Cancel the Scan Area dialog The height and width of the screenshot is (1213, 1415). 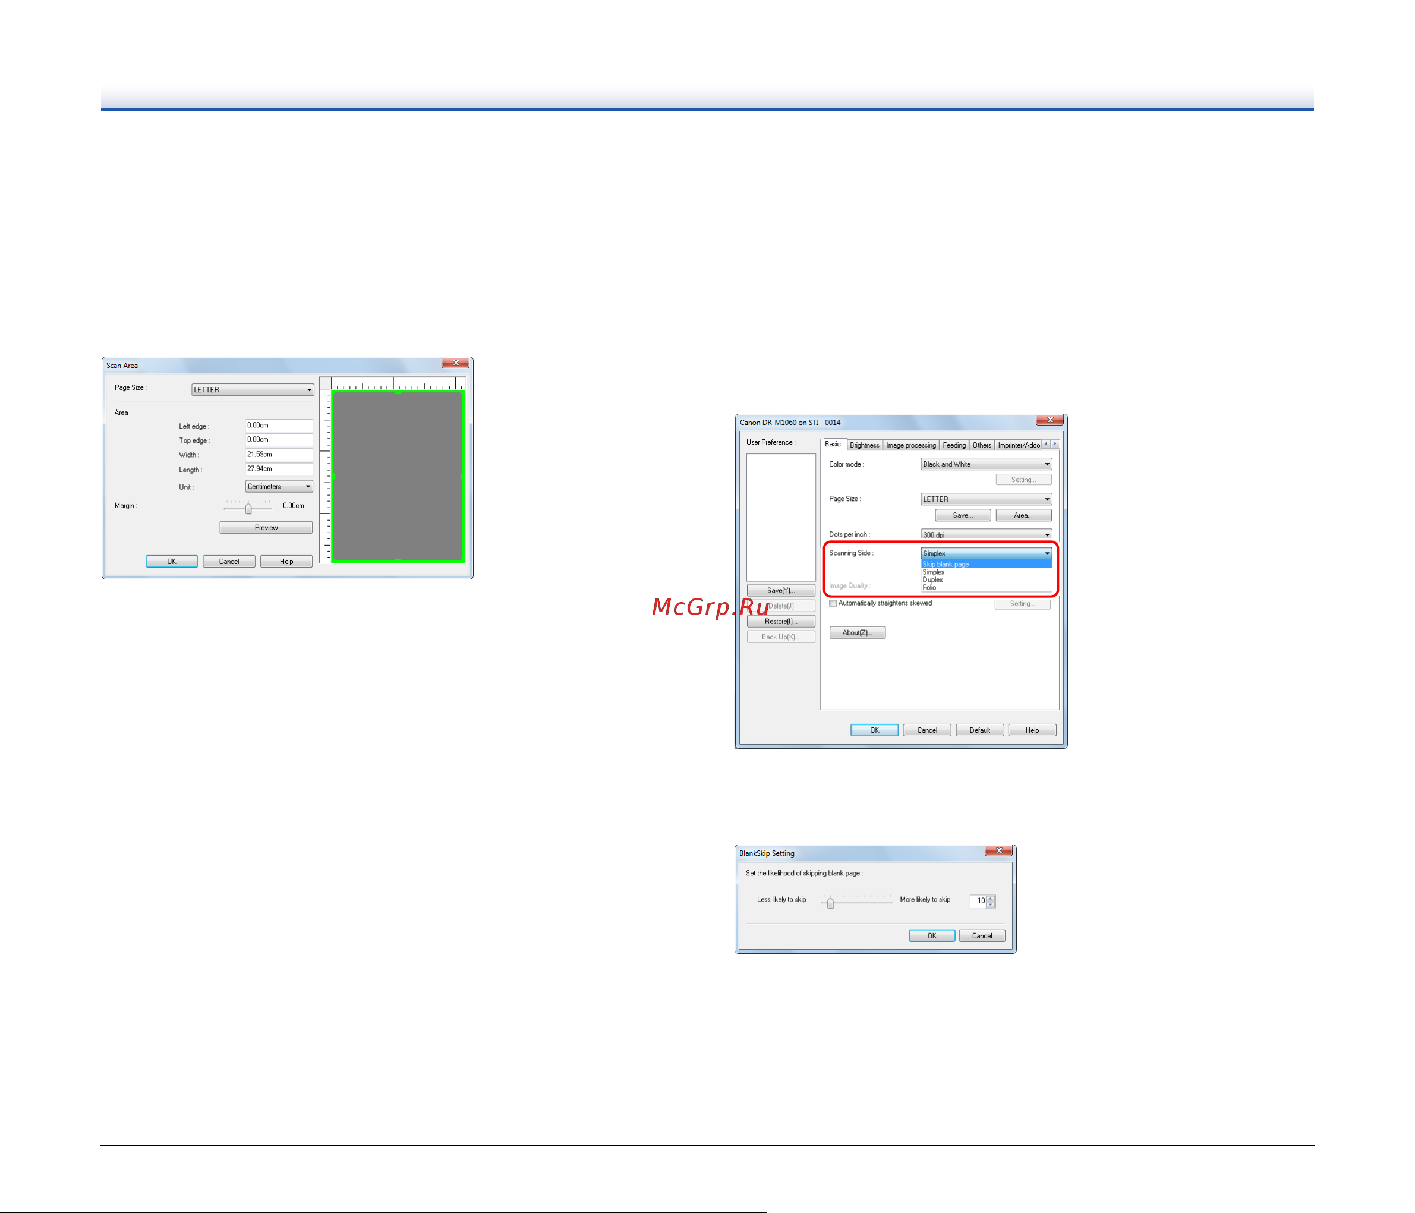pyautogui.click(x=229, y=562)
